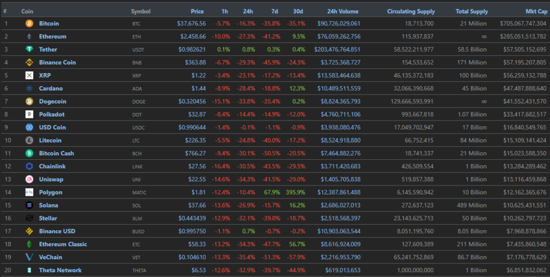This screenshot has height=277, width=550.
Task: Click the Ethereum diamond icon
Action: coord(29,37)
